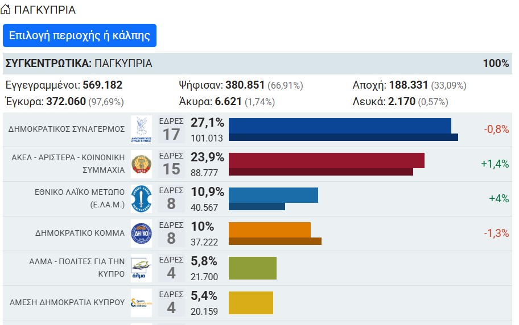Click the crimson ΑΚΕΛ 23,9% bar
The height and width of the screenshot is (325, 519).
click(326, 164)
